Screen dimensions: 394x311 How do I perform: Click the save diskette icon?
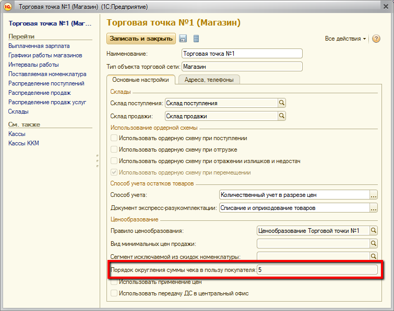tap(183, 39)
